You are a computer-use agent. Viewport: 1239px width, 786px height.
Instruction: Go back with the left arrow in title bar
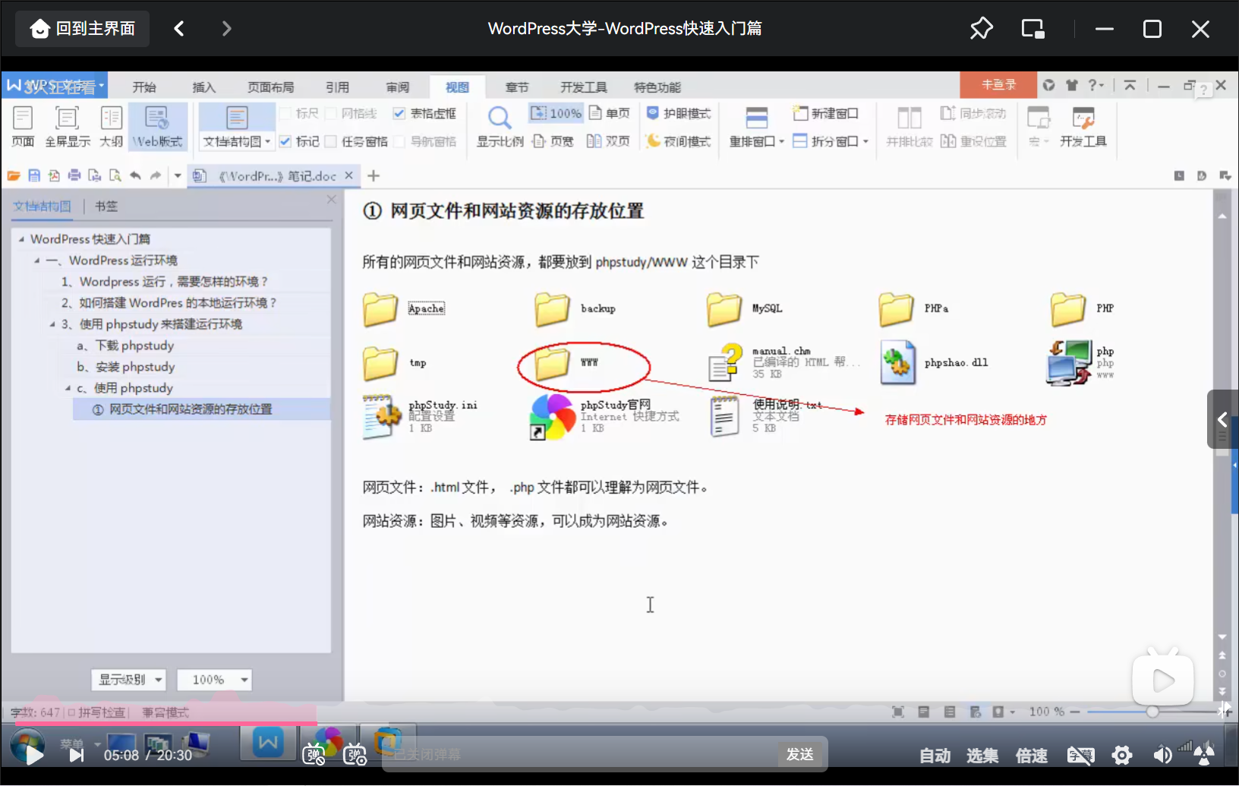[179, 29]
